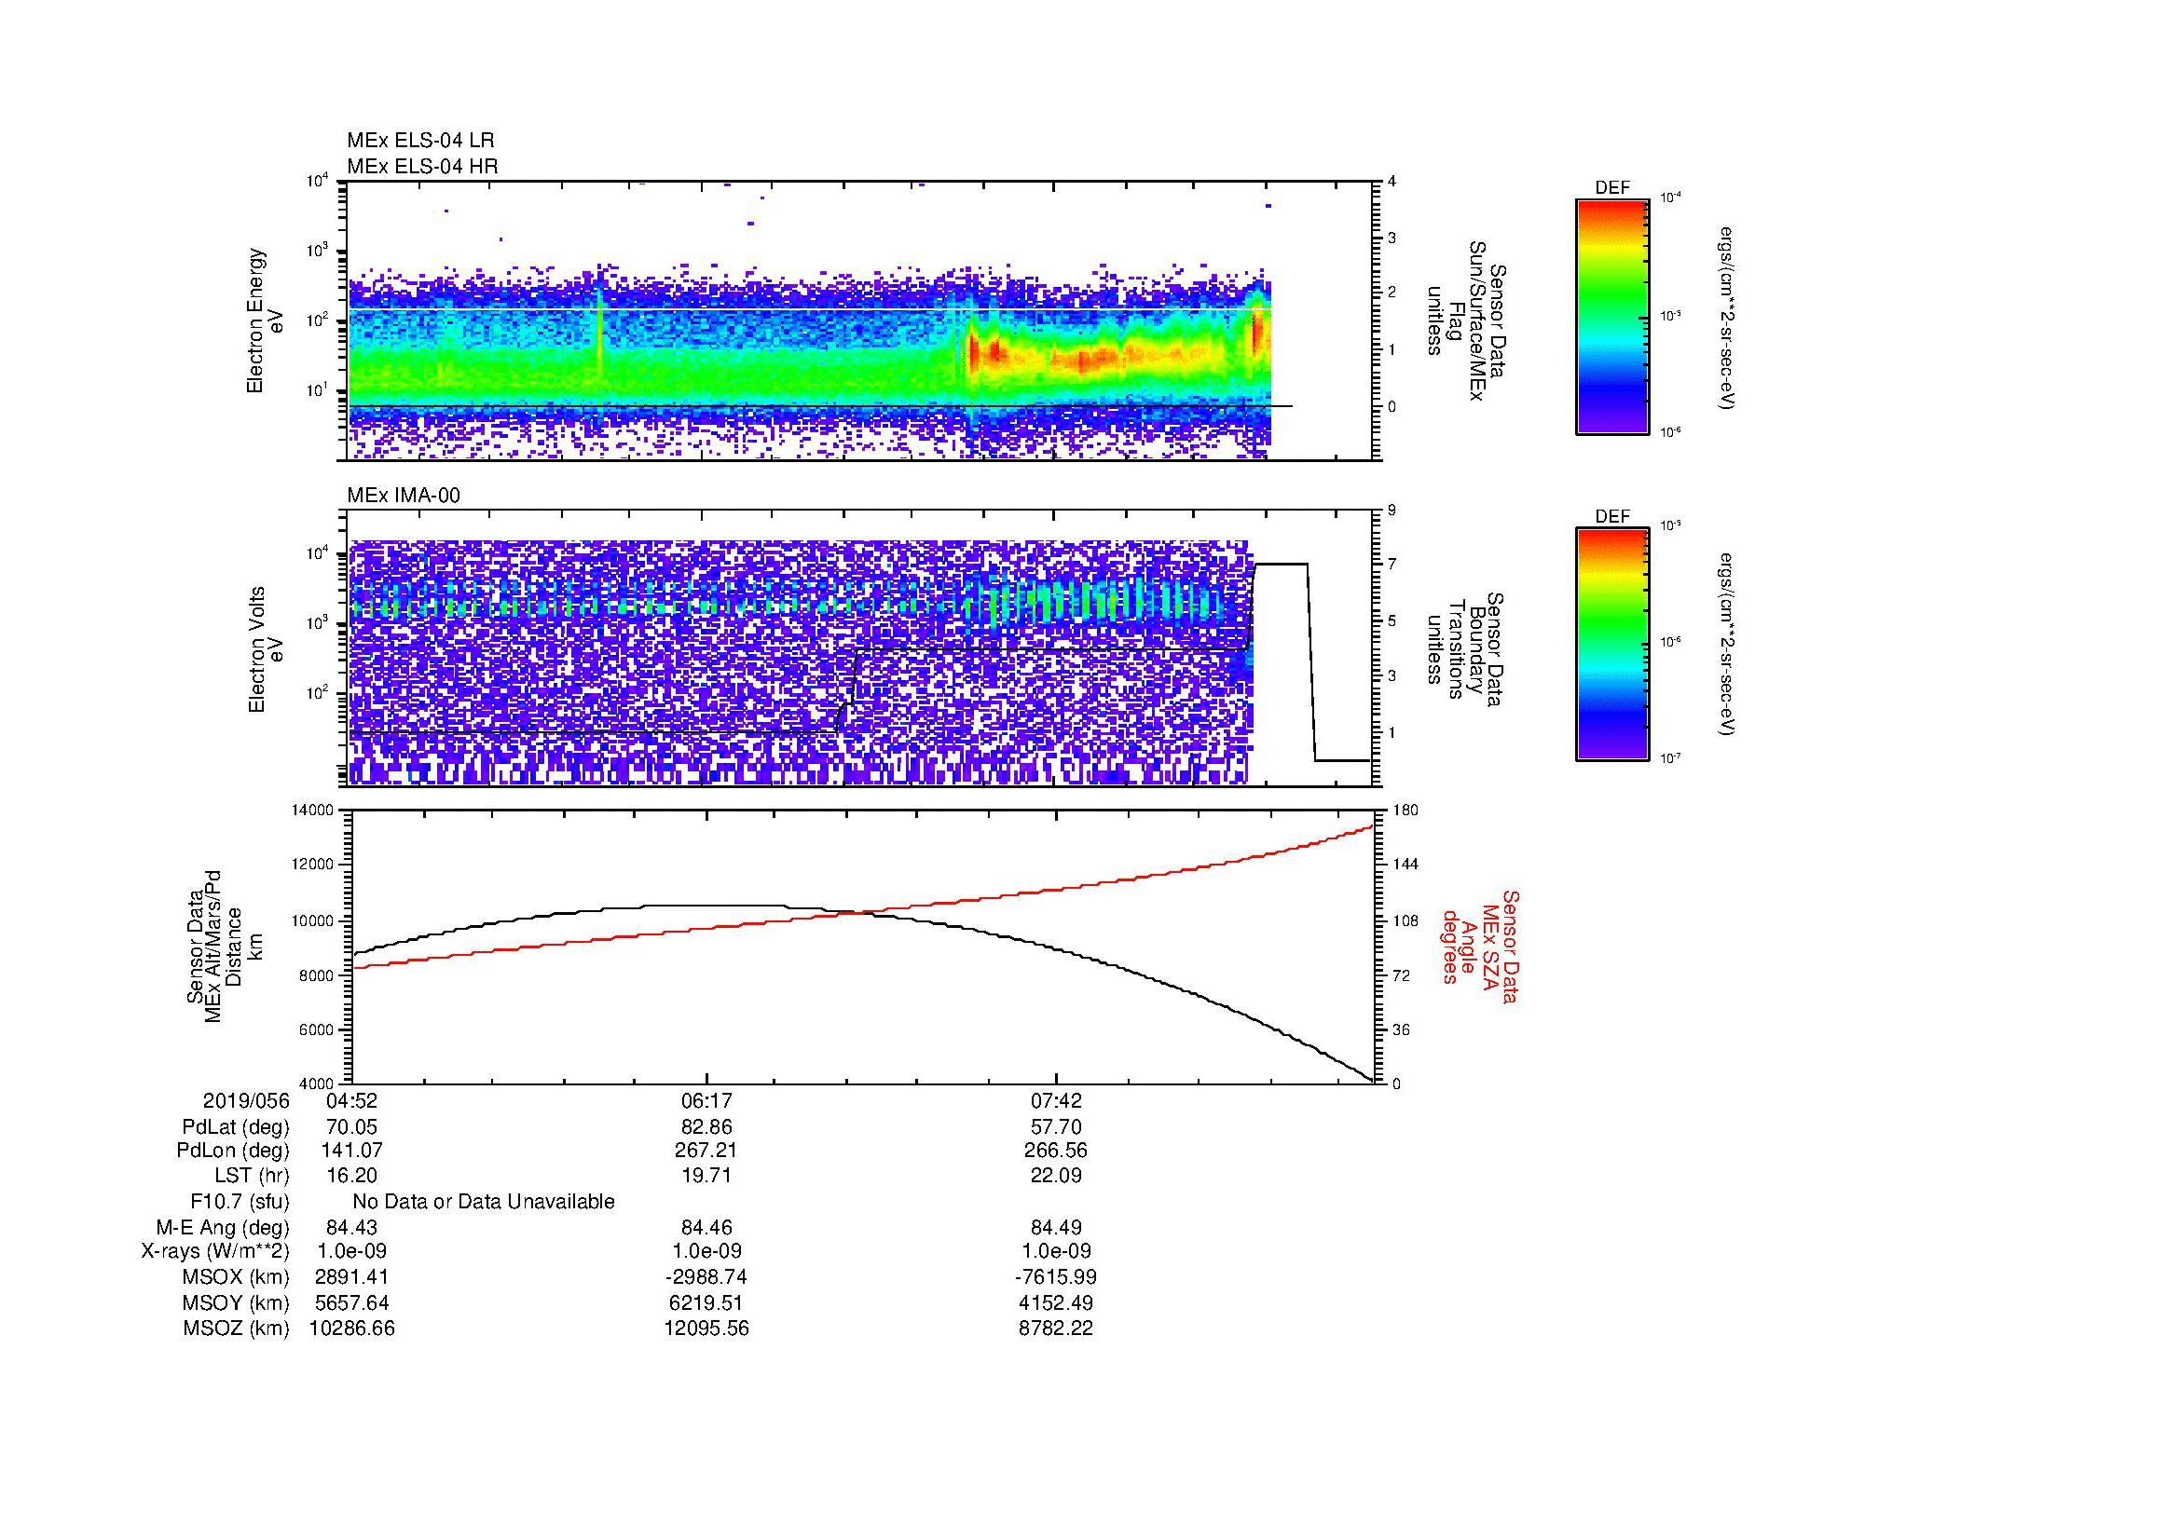Select the lower DEF color bar for IMA
This screenshot has height=1540, width=2180.
pos(1612,644)
